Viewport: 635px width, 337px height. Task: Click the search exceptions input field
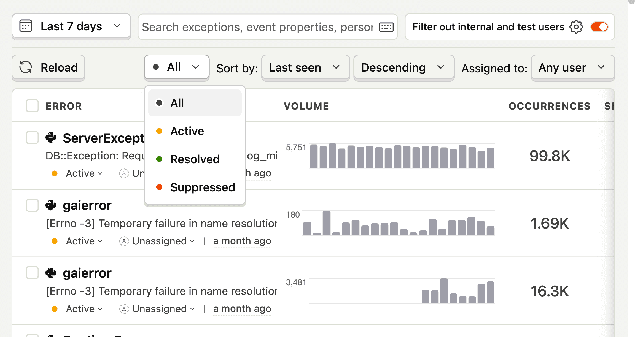258,27
